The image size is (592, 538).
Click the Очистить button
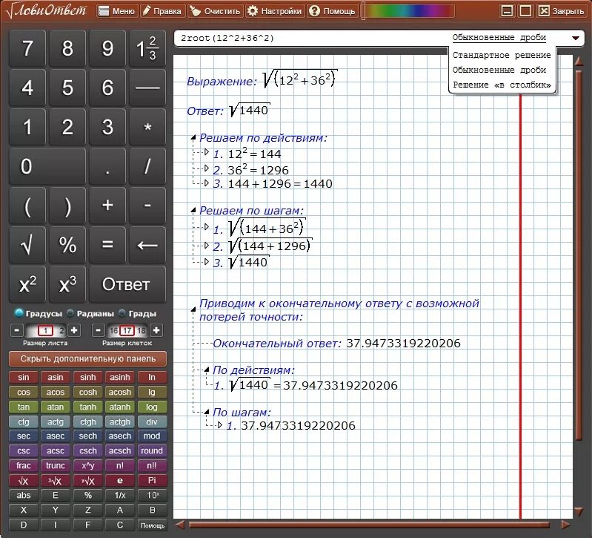(216, 11)
